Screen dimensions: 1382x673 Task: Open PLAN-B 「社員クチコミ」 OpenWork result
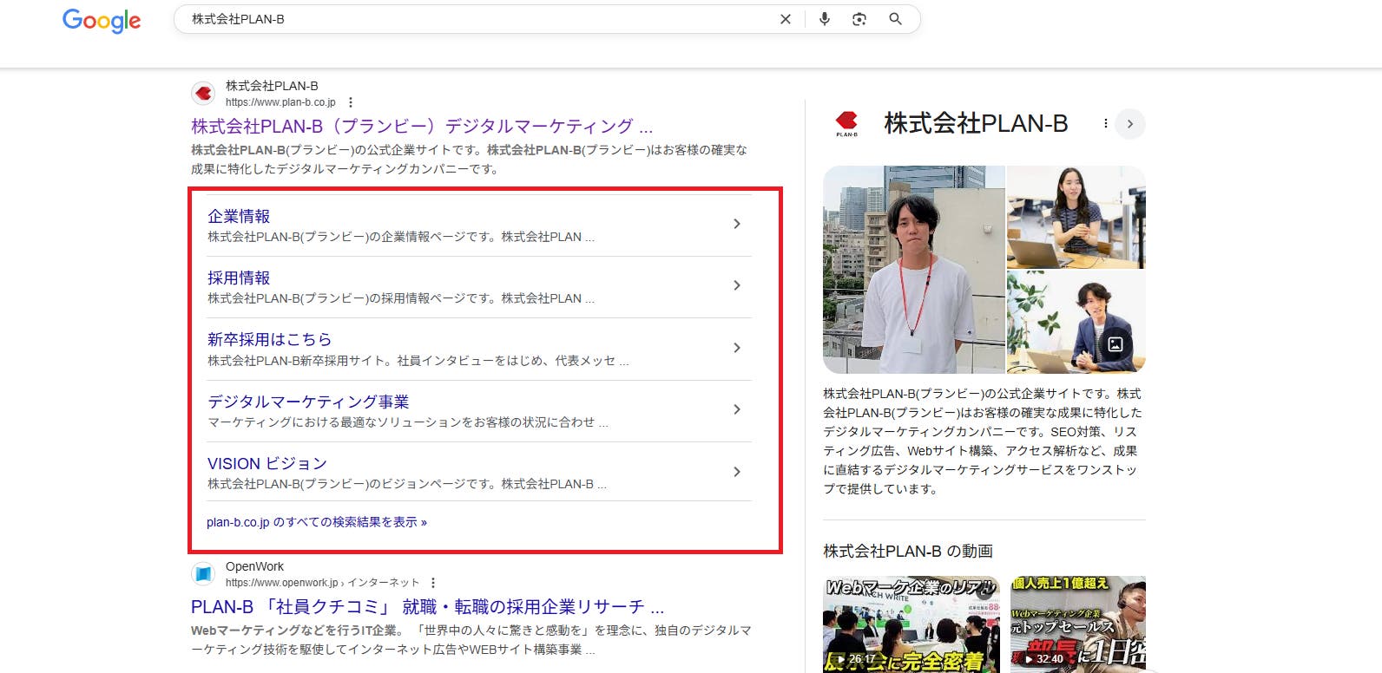[428, 607]
